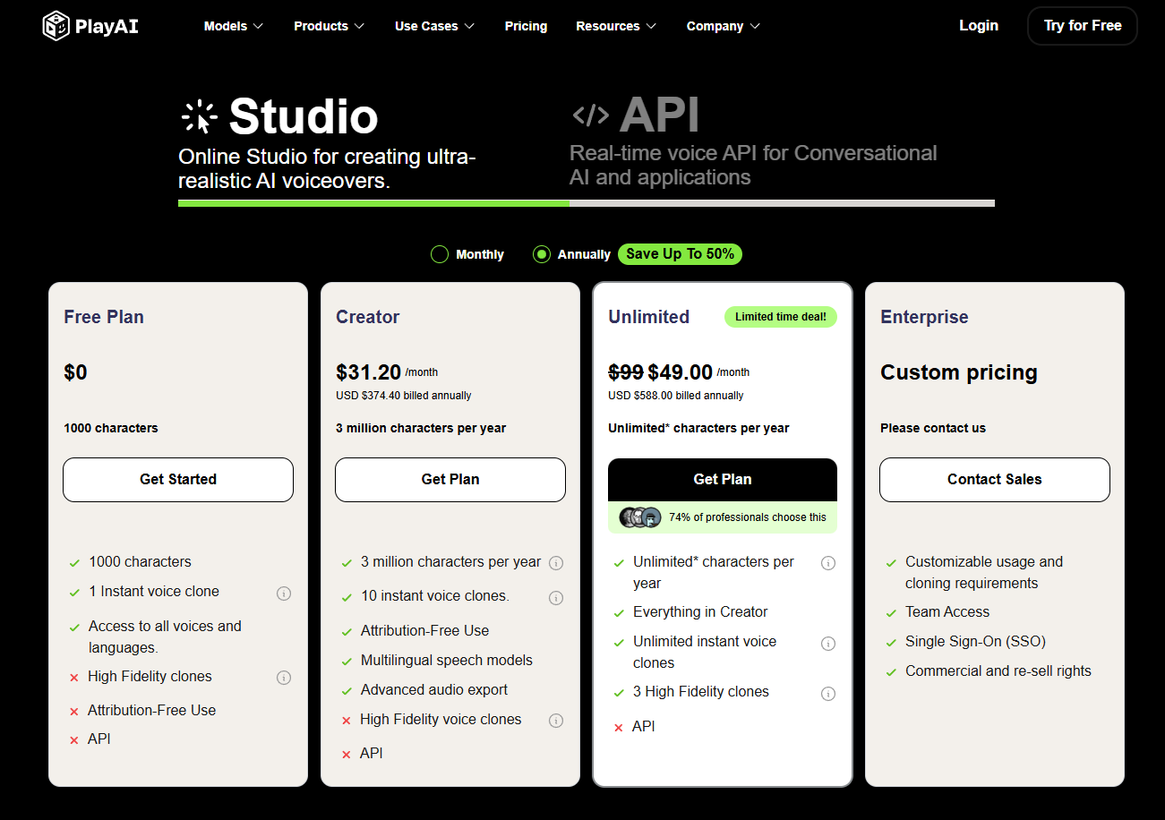The width and height of the screenshot is (1165, 820).
Task: Expand the Company menu
Action: coord(724,26)
